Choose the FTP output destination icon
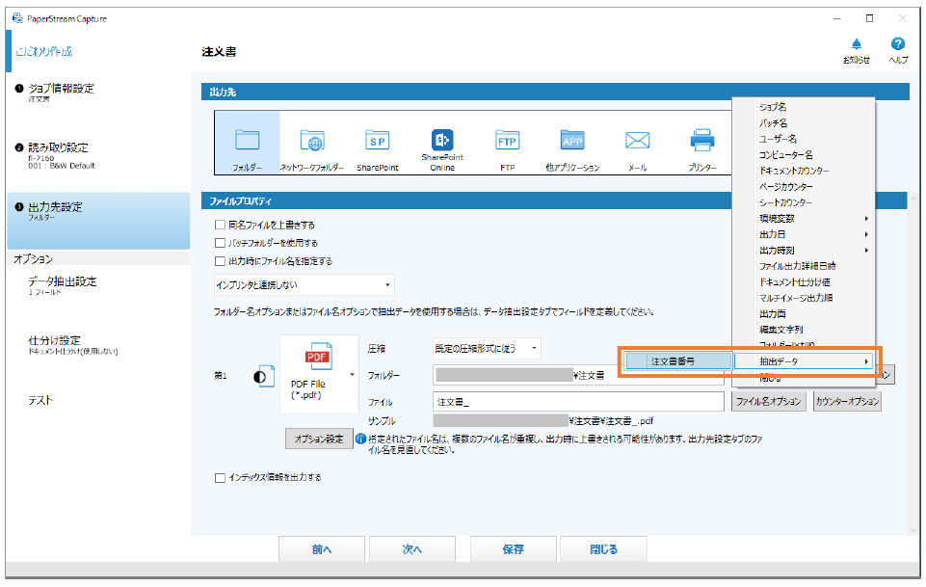This screenshot has width=926, height=587. coord(507,143)
